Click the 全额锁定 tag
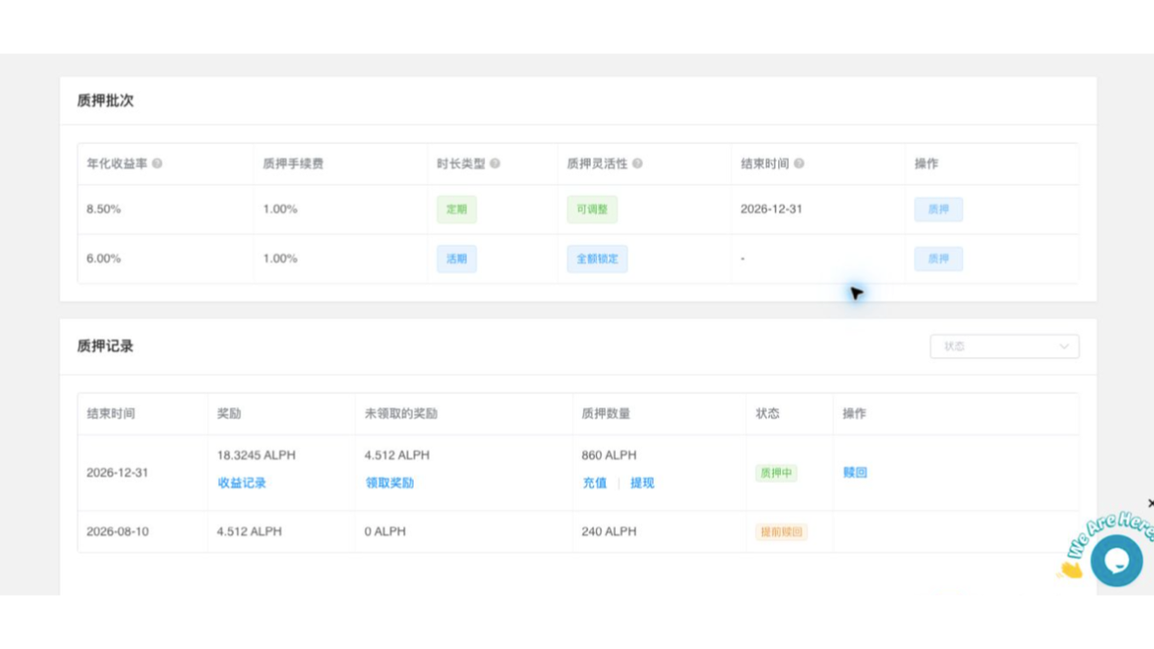The height and width of the screenshot is (649, 1154). coord(597,259)
